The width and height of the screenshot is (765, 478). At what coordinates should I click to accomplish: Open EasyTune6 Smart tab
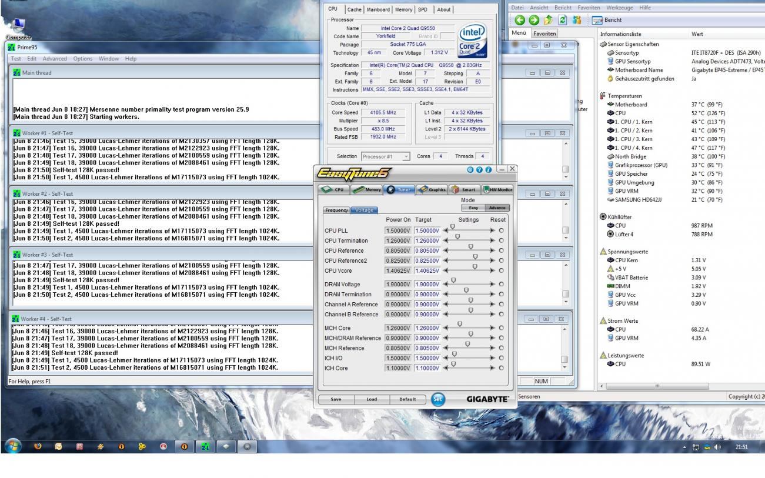(465, 189)
